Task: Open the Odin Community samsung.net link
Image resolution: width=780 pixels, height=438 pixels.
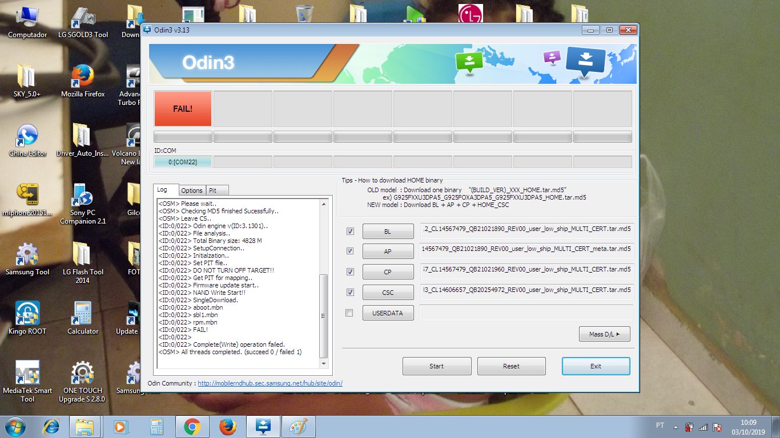Action: [270, 383]
